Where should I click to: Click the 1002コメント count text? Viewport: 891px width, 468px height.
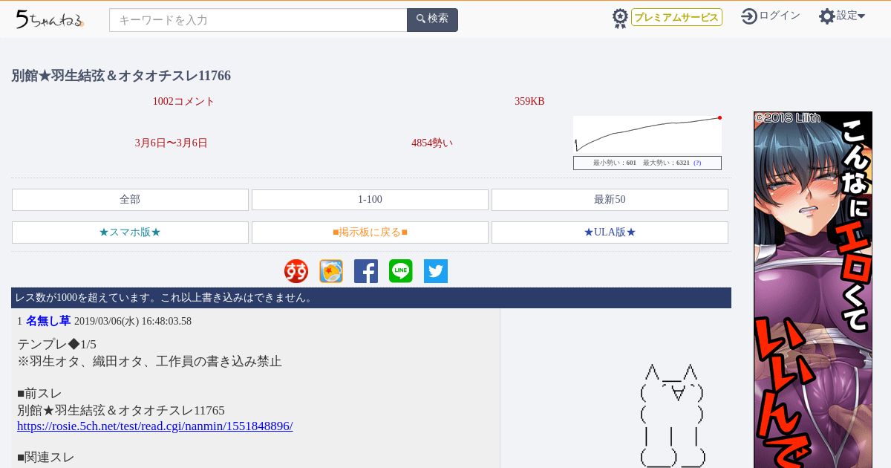coord(183,102)
